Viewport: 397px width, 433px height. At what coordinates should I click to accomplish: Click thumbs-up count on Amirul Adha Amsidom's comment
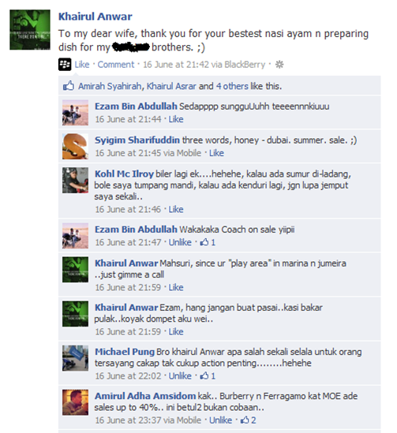click(x=248, y=420)
